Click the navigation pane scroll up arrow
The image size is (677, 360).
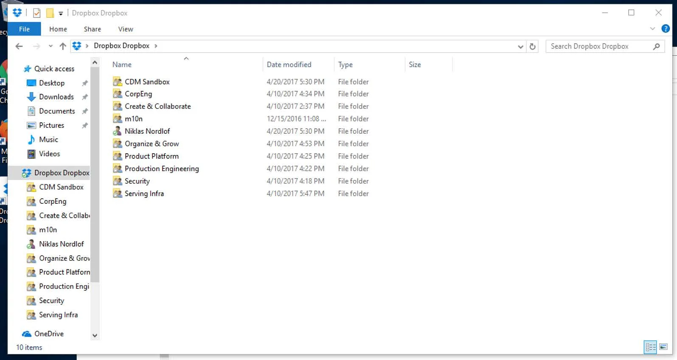click(95, 62)
